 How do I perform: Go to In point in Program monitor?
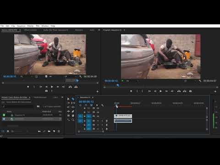click(x=149, y=91)
